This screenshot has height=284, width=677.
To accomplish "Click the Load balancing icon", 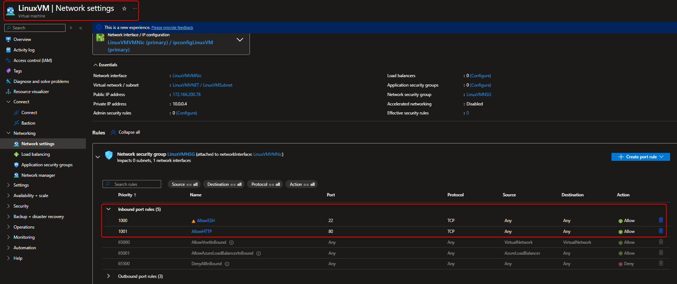I will (16, 154).
